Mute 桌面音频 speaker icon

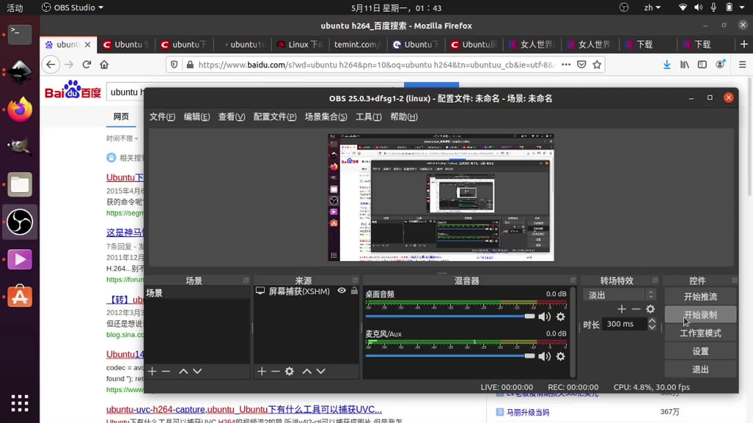pyautogui.click(x=544, y=316)
